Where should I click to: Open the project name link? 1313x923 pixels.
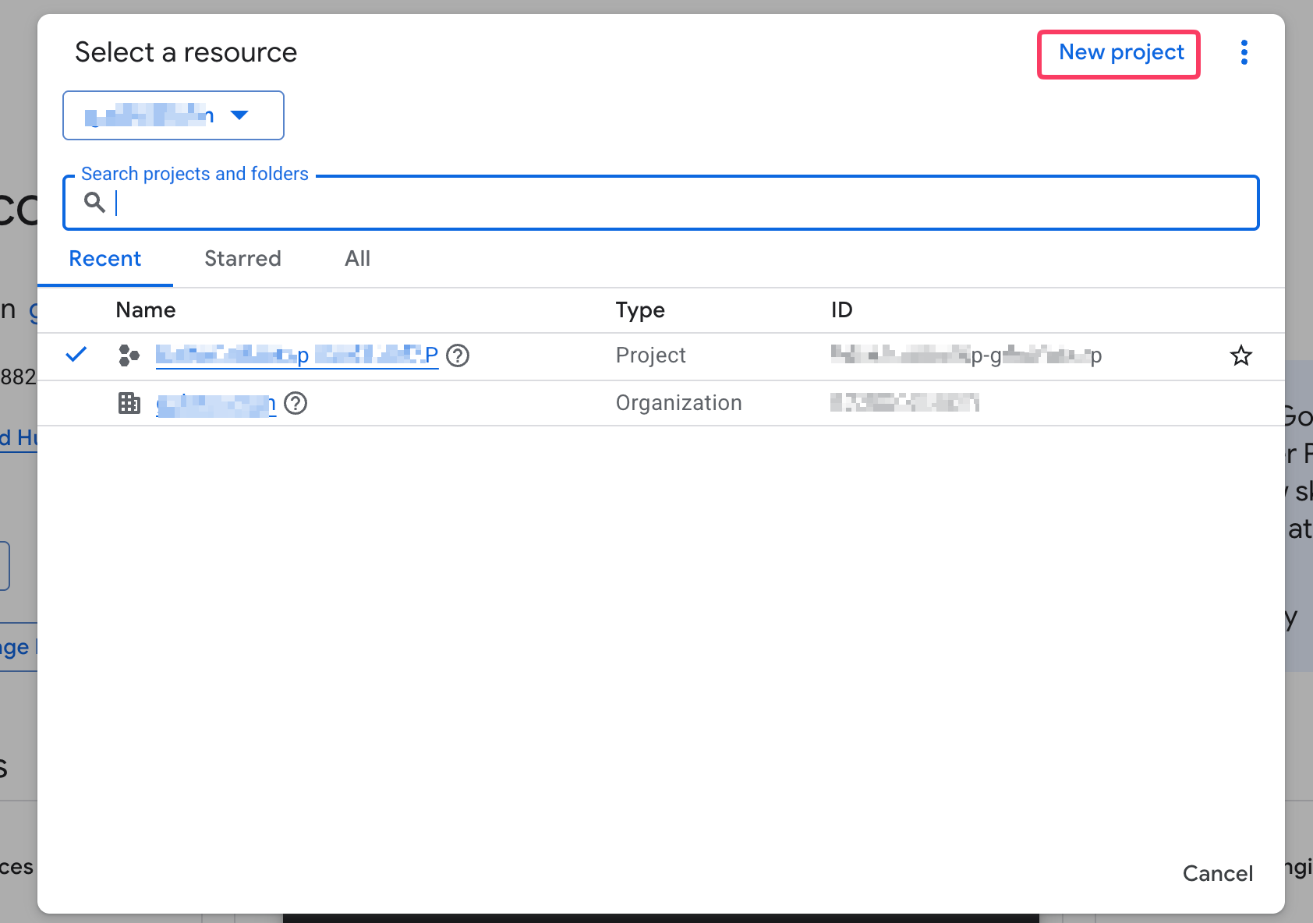296,355
